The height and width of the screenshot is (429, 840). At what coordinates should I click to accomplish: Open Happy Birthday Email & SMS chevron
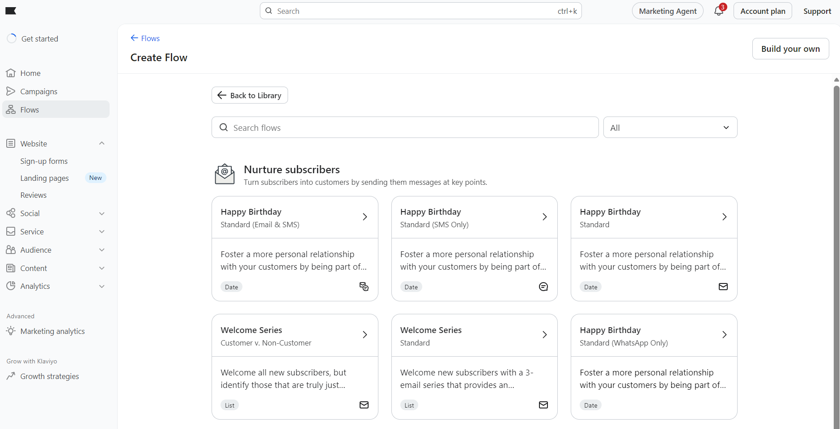coord(365,217)
